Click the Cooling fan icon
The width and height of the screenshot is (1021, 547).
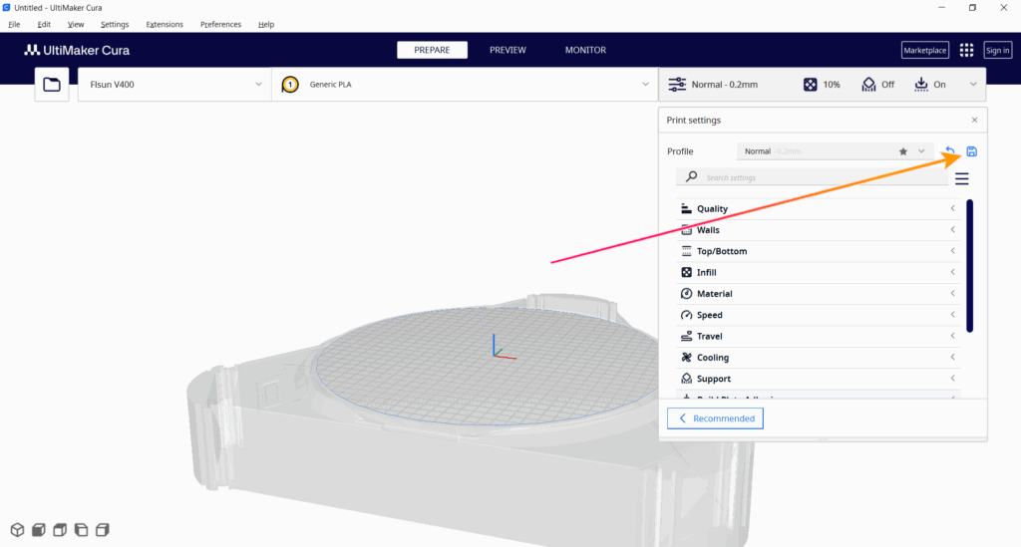[x=686, y=357]
